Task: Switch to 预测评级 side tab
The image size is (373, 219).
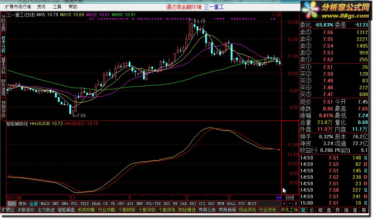Action: tap(3, 109)
